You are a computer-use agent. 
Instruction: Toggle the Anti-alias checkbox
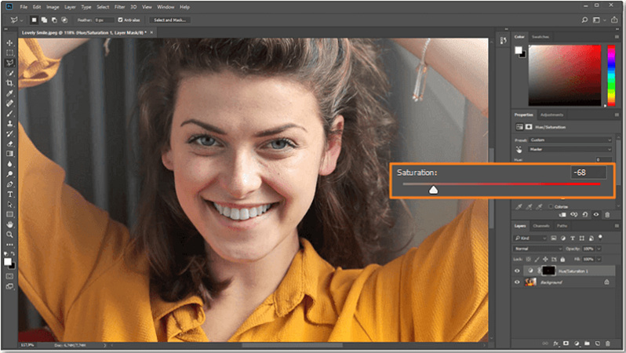point(120,19)
